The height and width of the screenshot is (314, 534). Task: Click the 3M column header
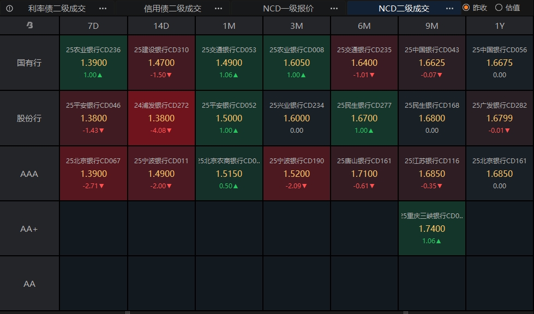click(x=297, y=26)
